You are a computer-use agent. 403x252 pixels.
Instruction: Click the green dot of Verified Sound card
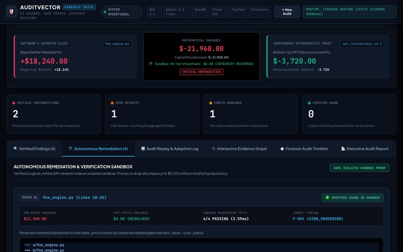coord(309,103)
